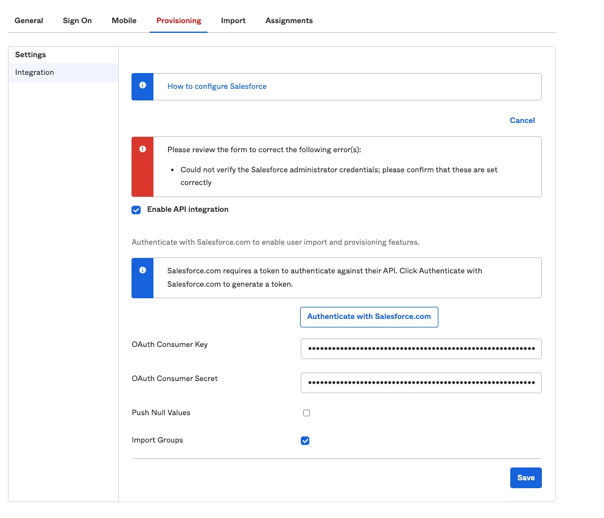The height and width of the screenshot is (518, 604).
Task: Enable the Push Null Values checkbox
Action: point(306,413)
